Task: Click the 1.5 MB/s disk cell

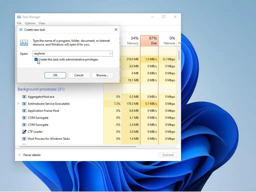Action: click(149, 59)
